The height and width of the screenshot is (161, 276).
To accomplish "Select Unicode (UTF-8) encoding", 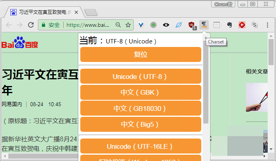I will click(x=141, y=76).
